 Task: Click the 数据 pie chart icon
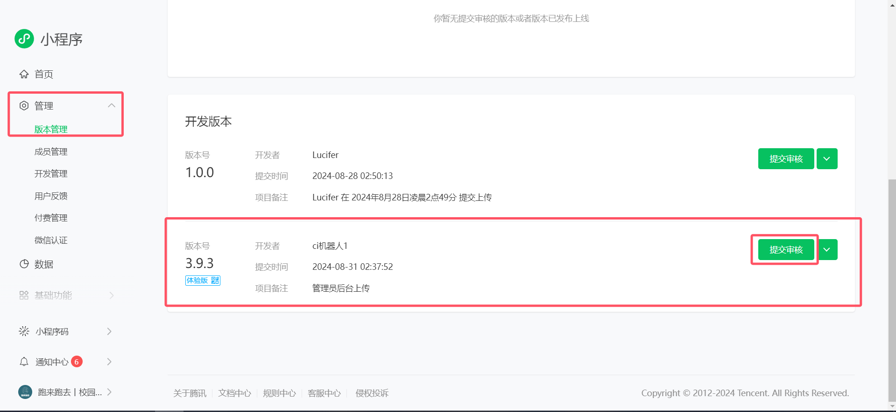tap(24, 264)
